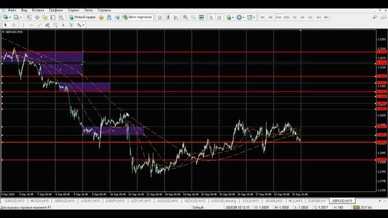Open the chat bubbles icon top right
This screenshot has height=218, width=388.
point(383,18)
